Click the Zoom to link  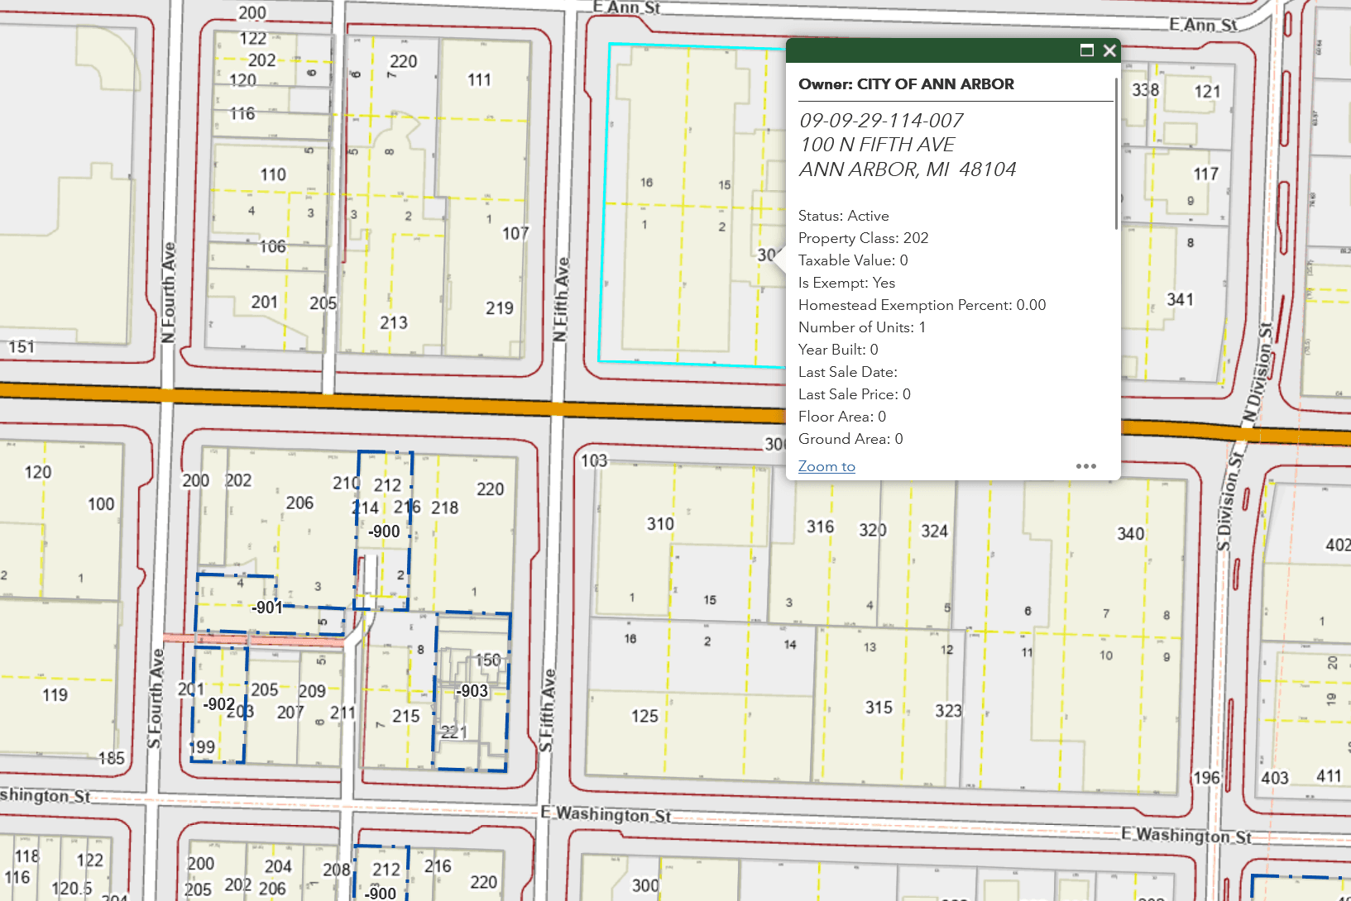pyautogui.click(x=826, y=466)
